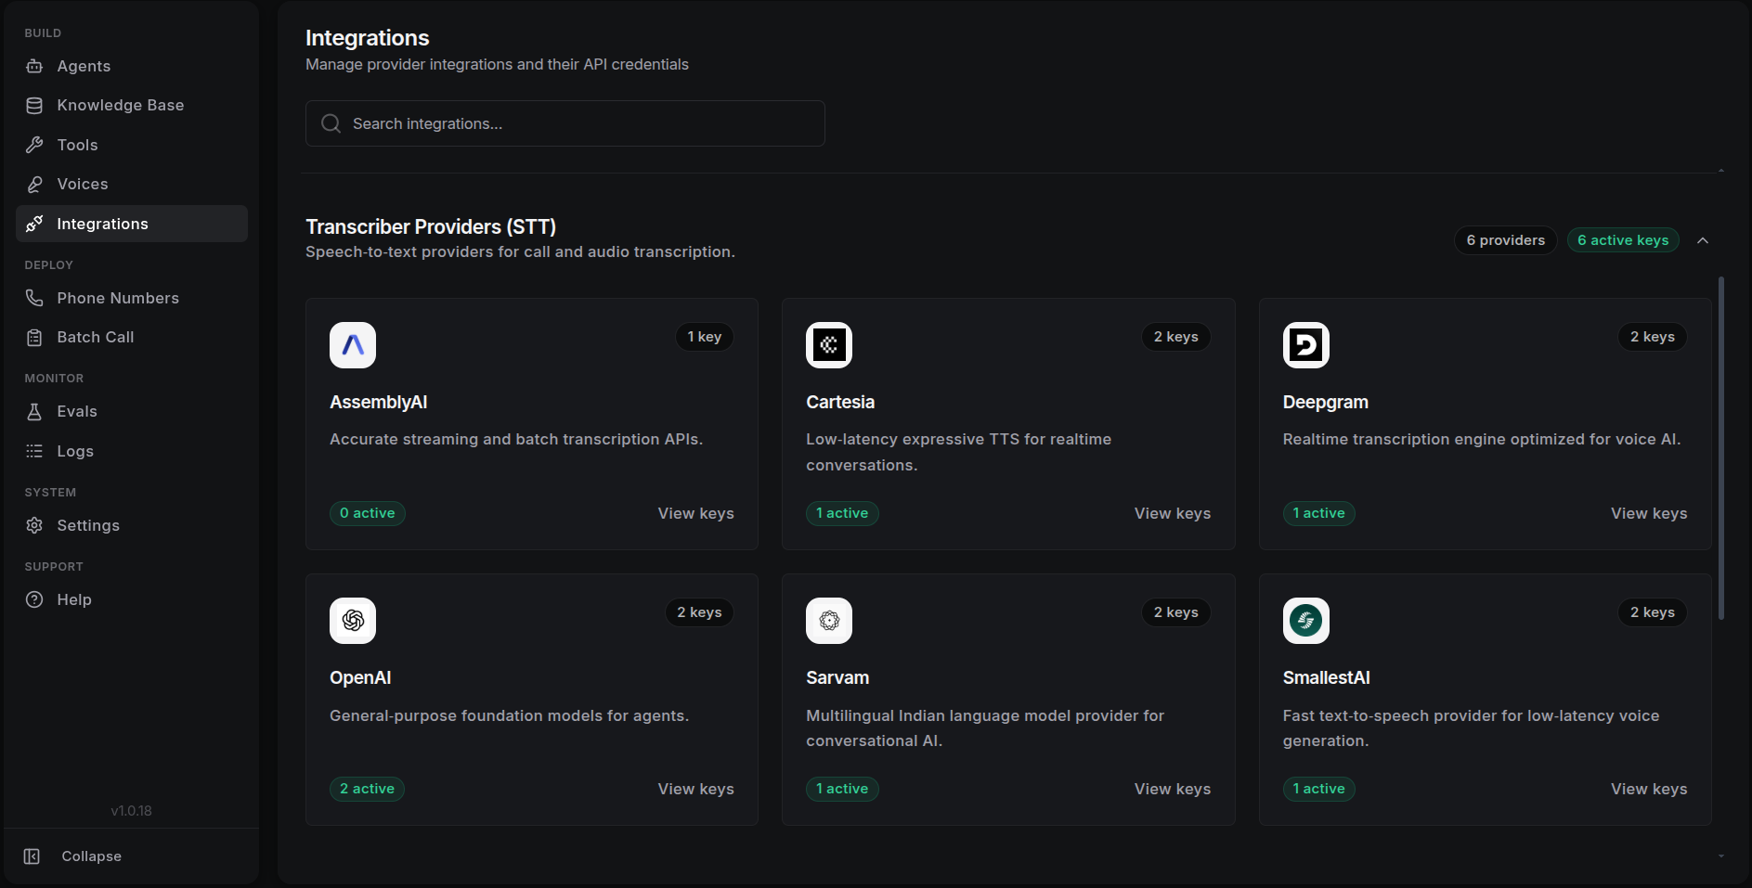View keys for Deepgram
This screenshot has width=1752, height=888.
1649,513
